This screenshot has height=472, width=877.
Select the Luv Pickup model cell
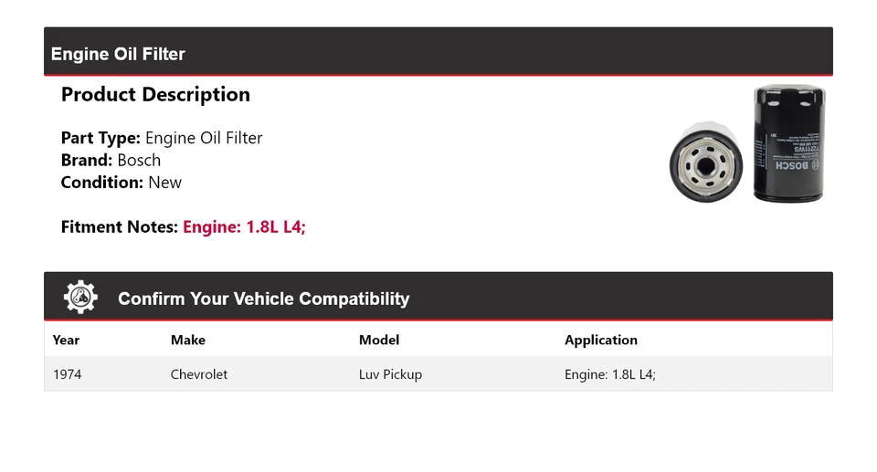pos(390,374)
